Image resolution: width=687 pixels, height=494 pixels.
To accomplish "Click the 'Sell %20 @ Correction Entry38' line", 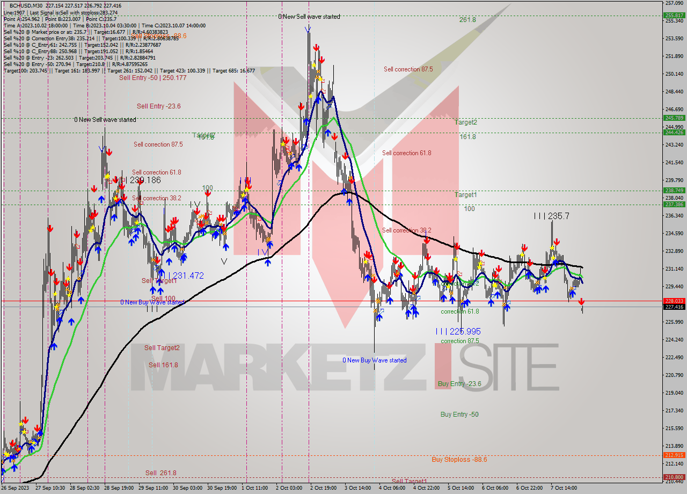I will [x=91, y=39].
